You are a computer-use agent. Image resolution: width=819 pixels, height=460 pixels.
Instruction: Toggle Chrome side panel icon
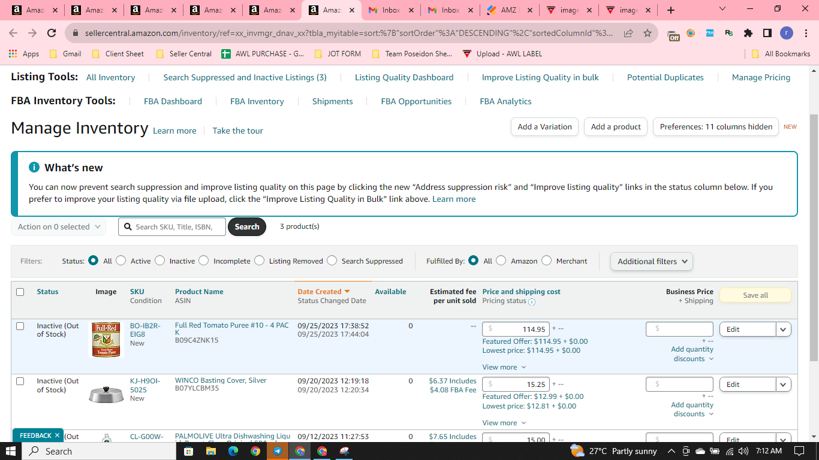pos(767,33)
